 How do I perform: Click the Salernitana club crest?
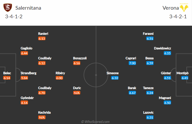tap(8, 8)
